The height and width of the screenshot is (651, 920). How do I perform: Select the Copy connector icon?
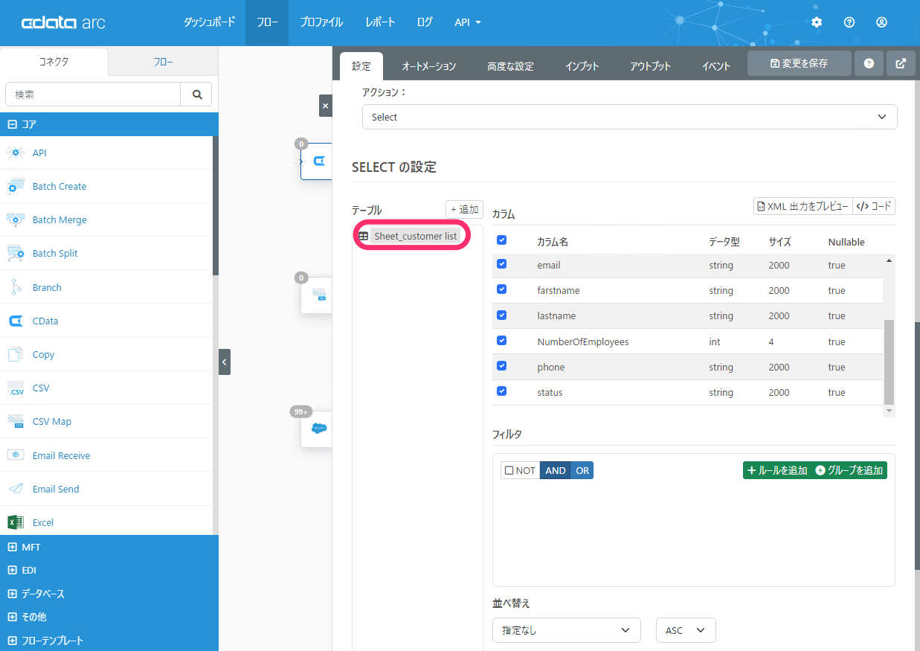click(16, 354)
